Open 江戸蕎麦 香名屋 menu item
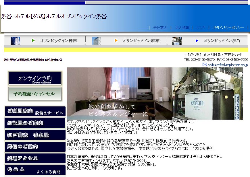Viewport: 250px width, 177px height. click(x=35, y=135)
